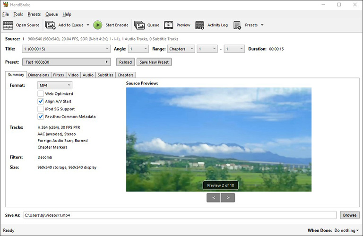Image resolution: width=363 pixels, height=236 pixels.
Task: Click the green Start Encode play icon
Action: [98, 25]
